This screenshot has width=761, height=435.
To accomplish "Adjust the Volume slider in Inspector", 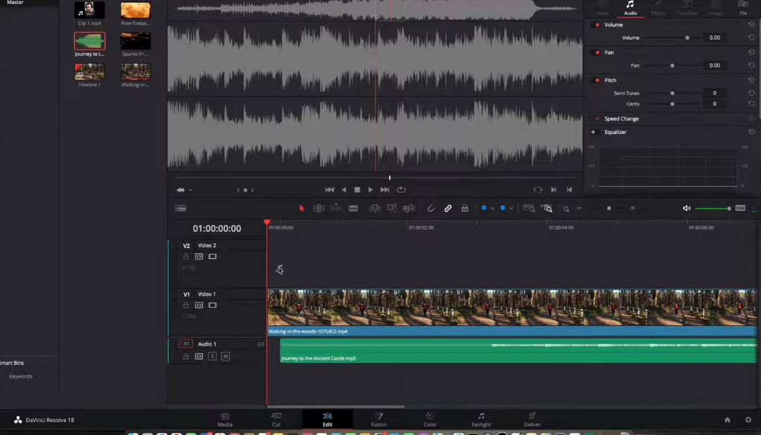I will [687, 37].
